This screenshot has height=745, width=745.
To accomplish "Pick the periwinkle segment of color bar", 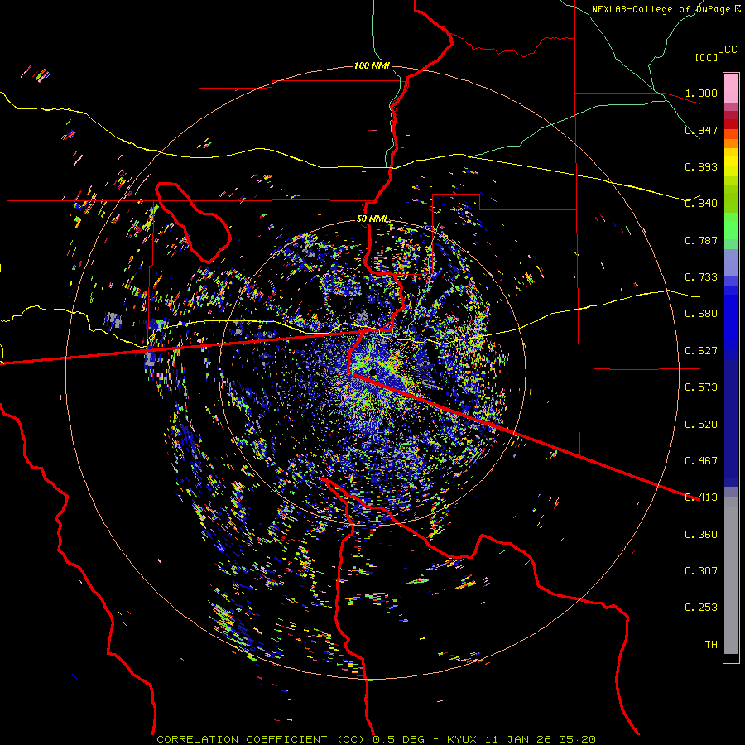I will click(731, 262).
